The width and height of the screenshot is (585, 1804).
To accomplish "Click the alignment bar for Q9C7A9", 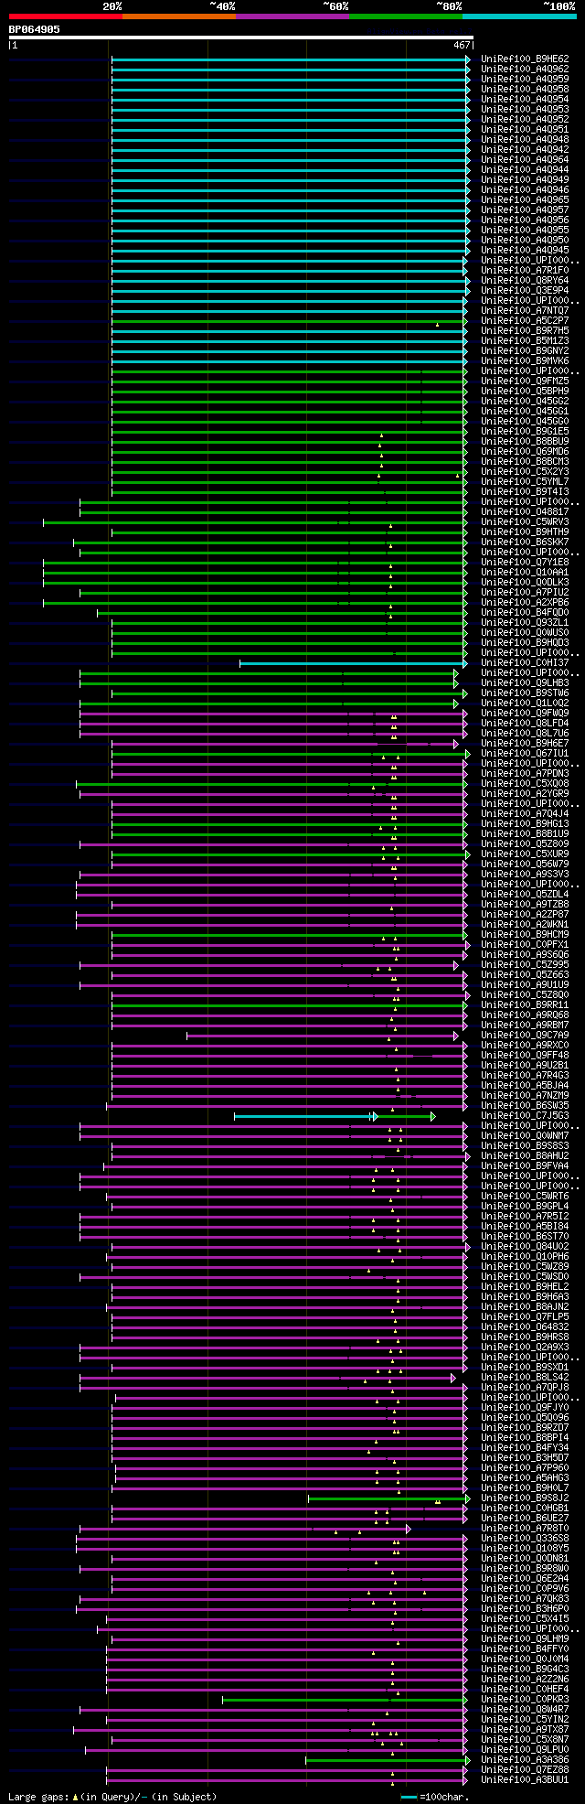I will point(321,1036).
